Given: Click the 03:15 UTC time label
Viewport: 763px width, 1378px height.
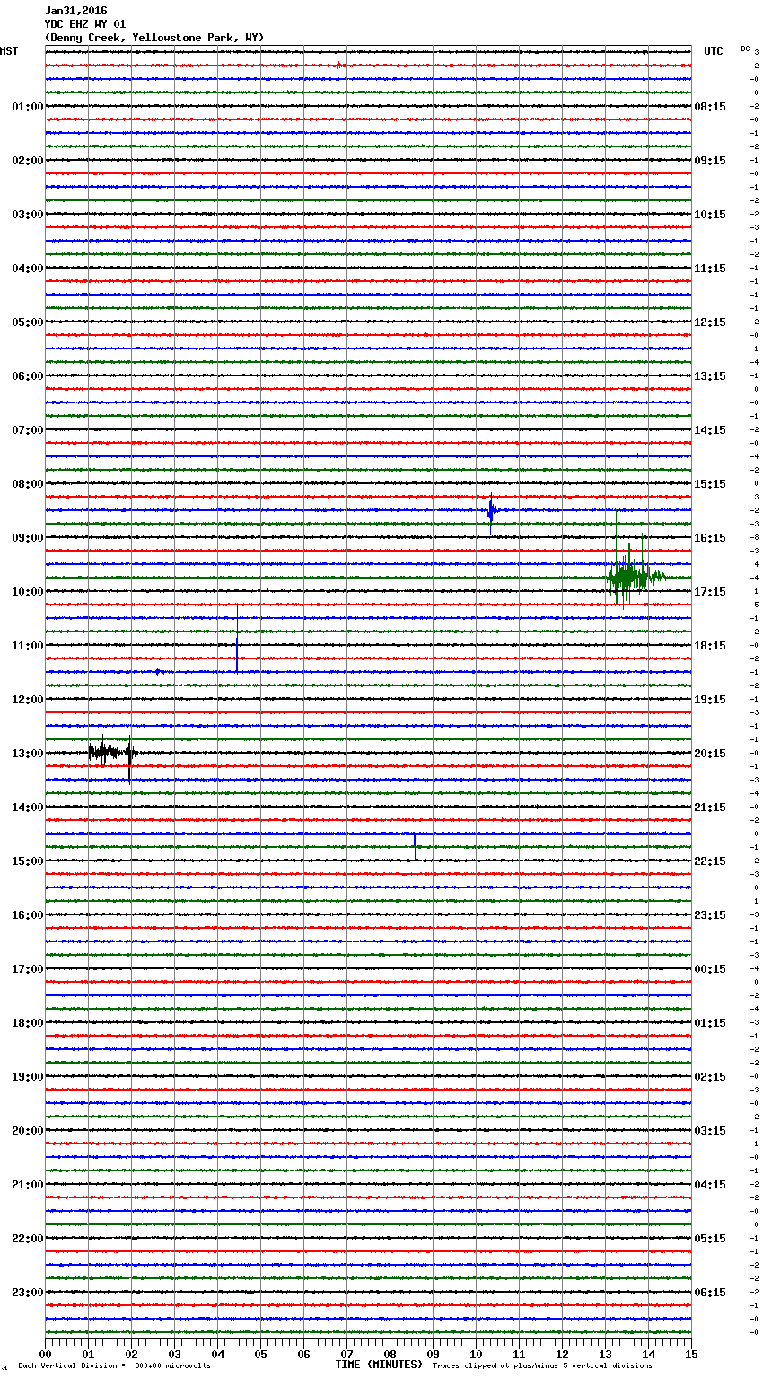Looking at the screenshot, I should pos(710,1131).
